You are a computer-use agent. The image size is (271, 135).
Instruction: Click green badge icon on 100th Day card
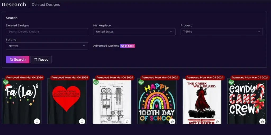coord(141,82)
